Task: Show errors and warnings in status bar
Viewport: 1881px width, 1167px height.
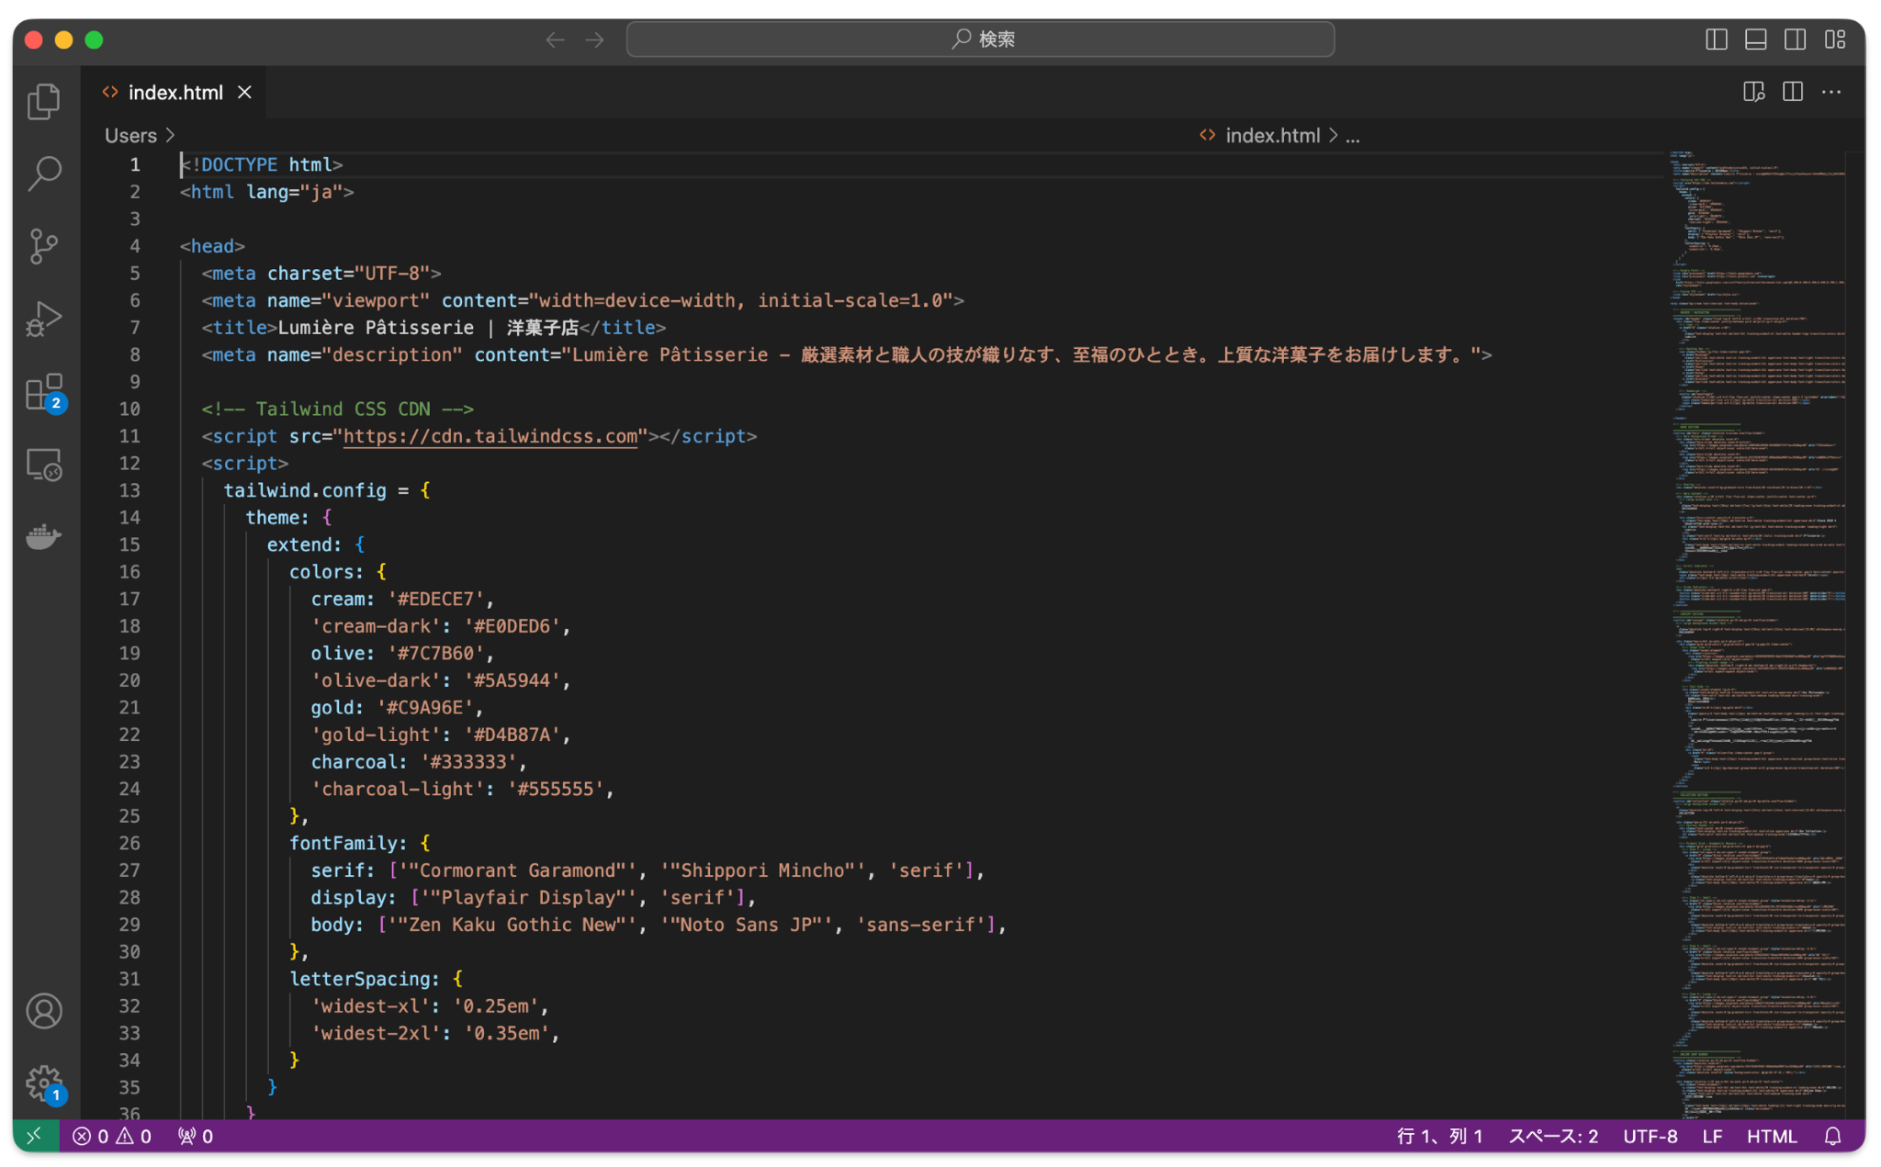Action: (x=112, y=1136)
